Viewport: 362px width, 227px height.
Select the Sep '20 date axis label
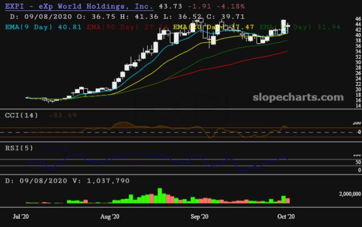[200, 216]
